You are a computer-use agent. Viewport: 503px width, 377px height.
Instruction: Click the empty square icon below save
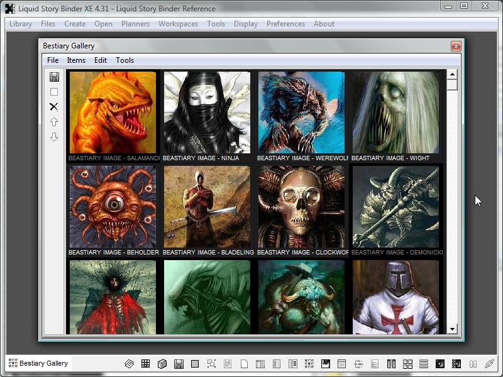(x=54, y=92)
